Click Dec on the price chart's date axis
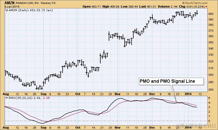218x130 pixels. [152, 94]
